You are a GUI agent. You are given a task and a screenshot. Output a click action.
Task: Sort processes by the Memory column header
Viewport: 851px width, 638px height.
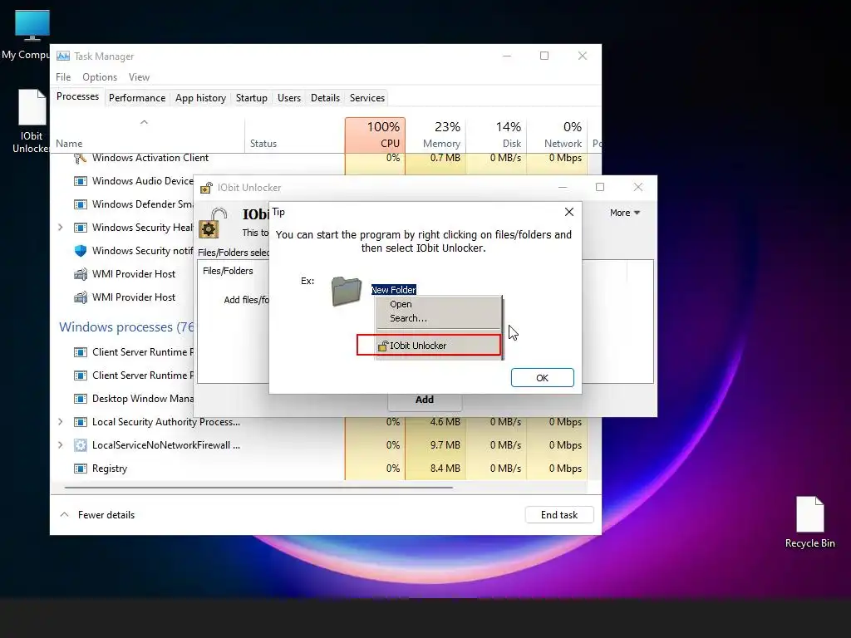(435, 135)
